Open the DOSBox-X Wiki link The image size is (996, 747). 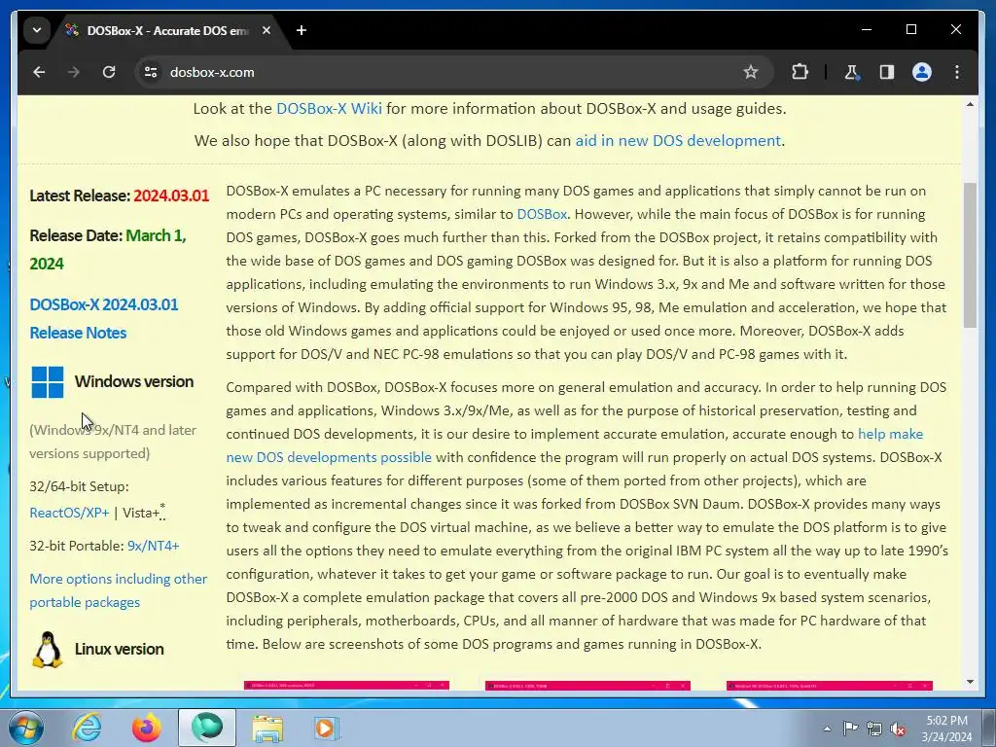[x=329, y=109]
